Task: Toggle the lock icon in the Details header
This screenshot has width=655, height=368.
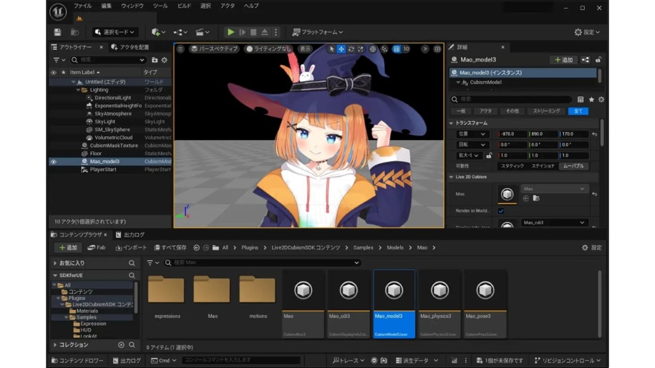Action: (598, 60)
